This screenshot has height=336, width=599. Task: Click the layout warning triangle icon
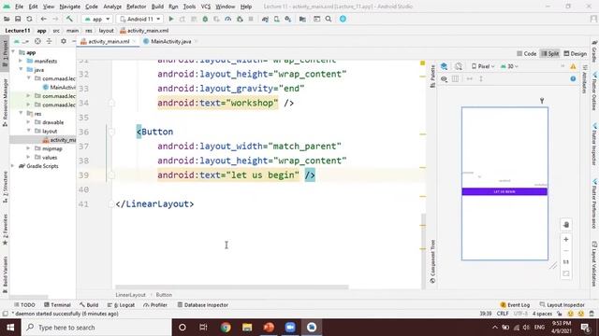pos(573,66)
